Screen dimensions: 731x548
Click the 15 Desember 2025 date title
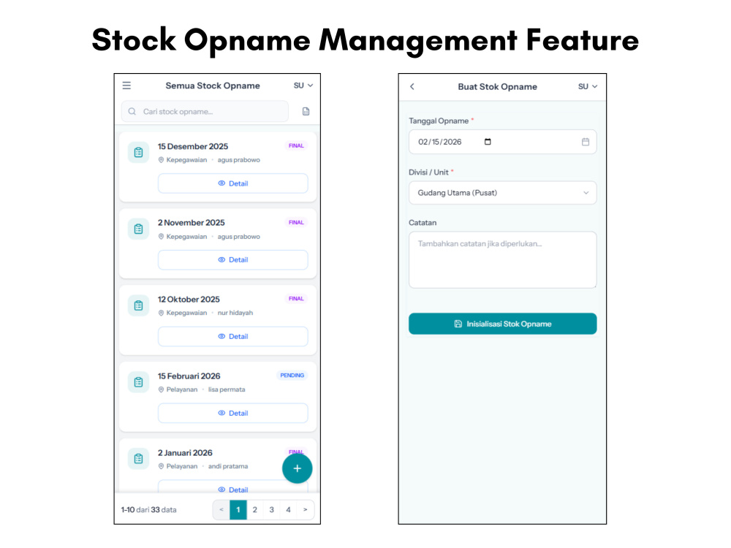pyautogui.click(x=193, y=146)
